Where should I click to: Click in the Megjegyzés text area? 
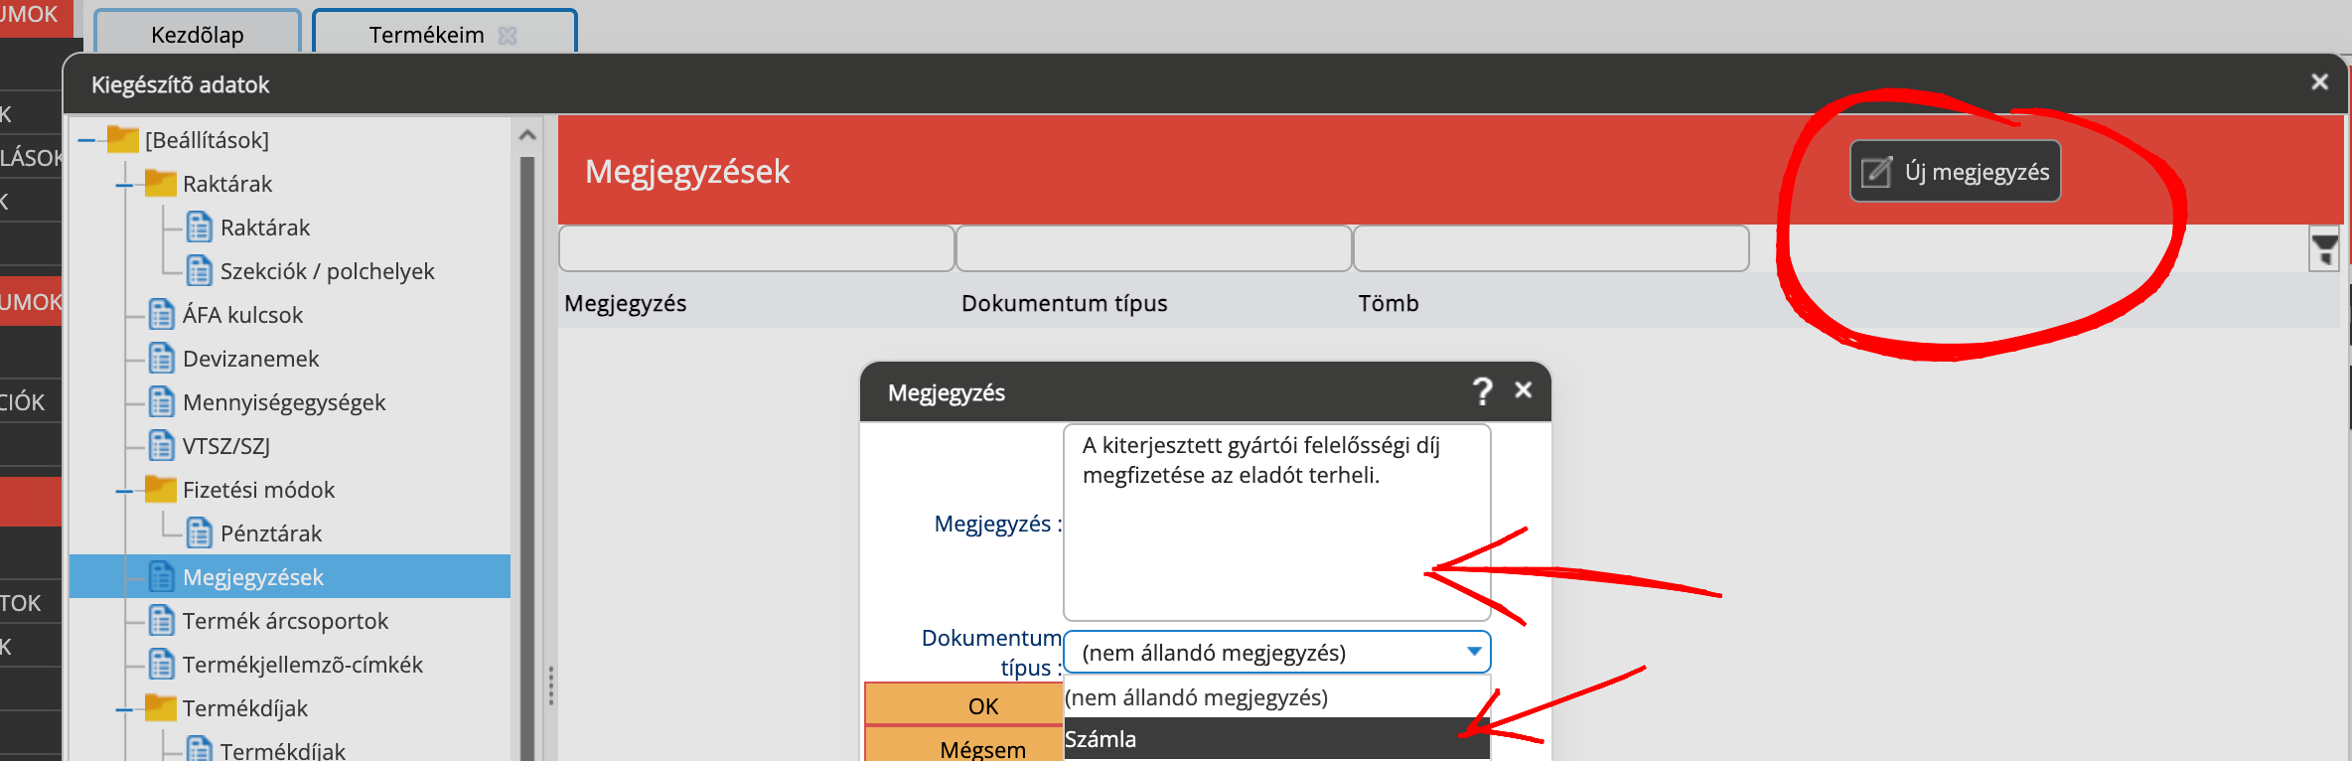[x=1275, y=546]
